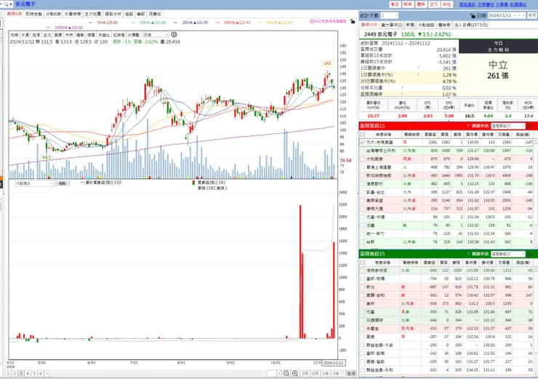Toggle the lock icon above the K-line chart

click(x=353, y=21)
